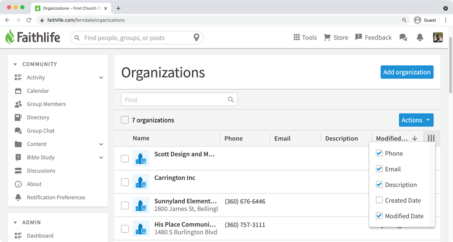This screenshot has height=242, width=453.
Task: Open His Place Communi… organization link
Action: coord(185,224)
